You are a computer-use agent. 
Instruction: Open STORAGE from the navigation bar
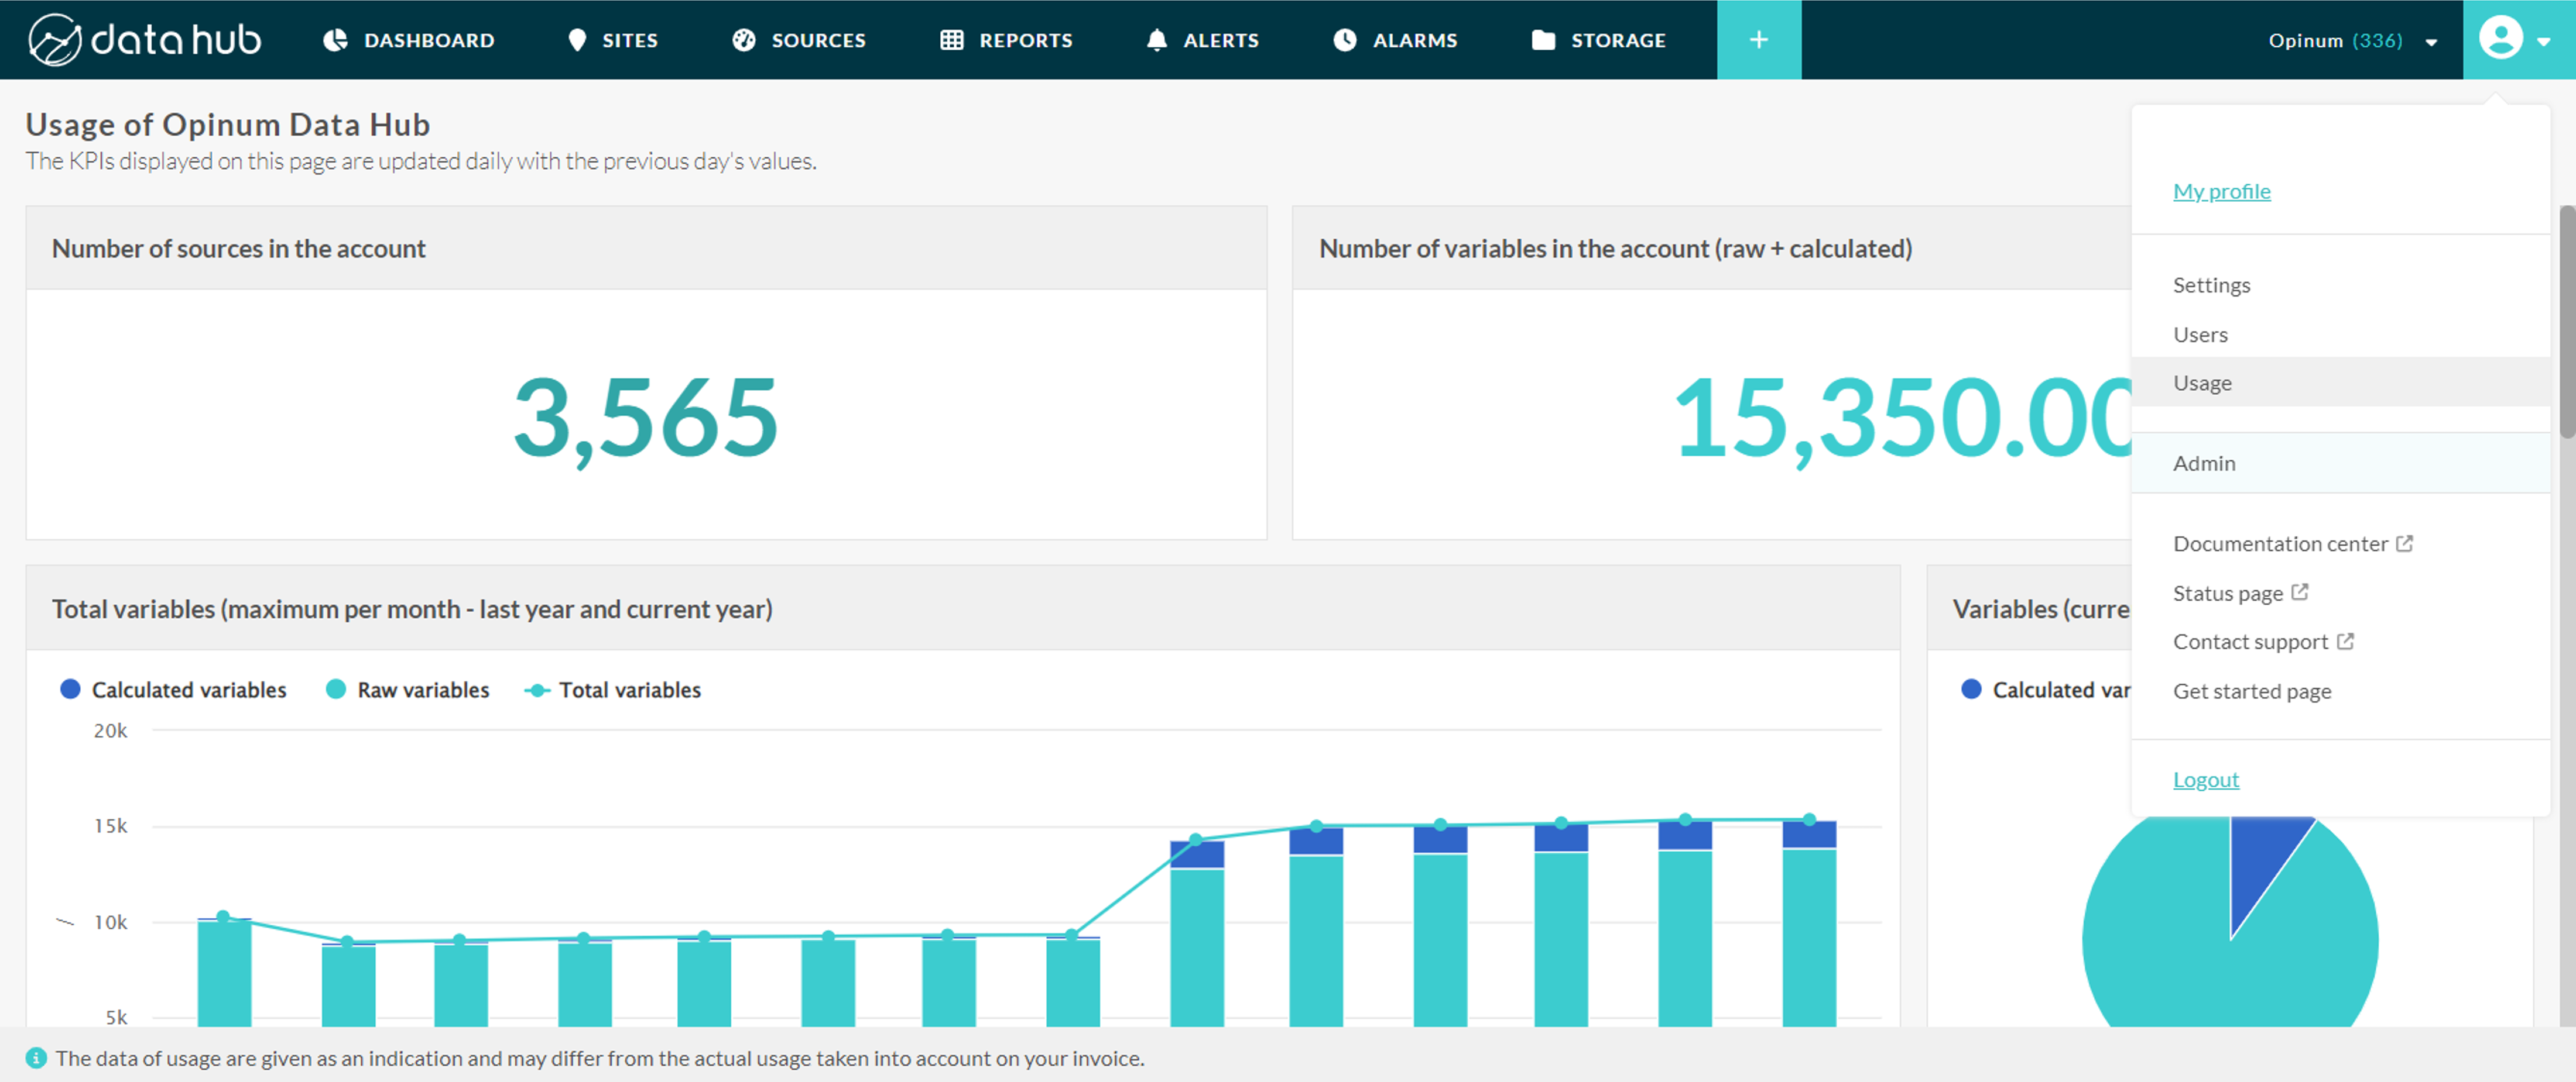1599,40
